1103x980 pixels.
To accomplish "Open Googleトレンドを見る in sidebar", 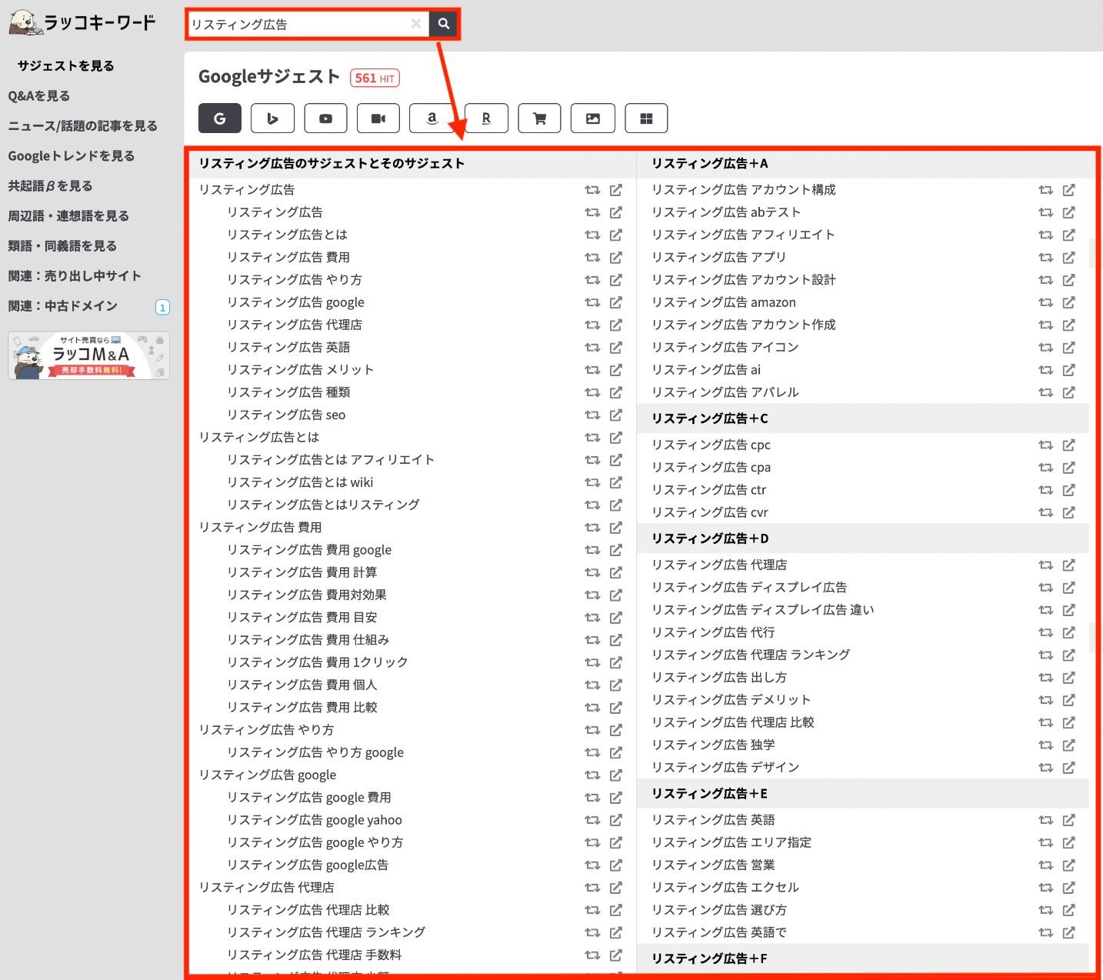I will click(x=72, y=156).
